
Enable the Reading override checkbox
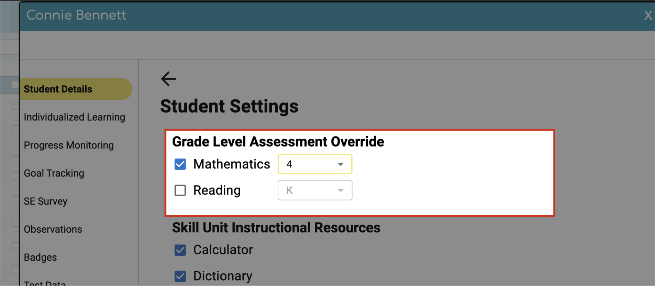click(x=180, y=190)
